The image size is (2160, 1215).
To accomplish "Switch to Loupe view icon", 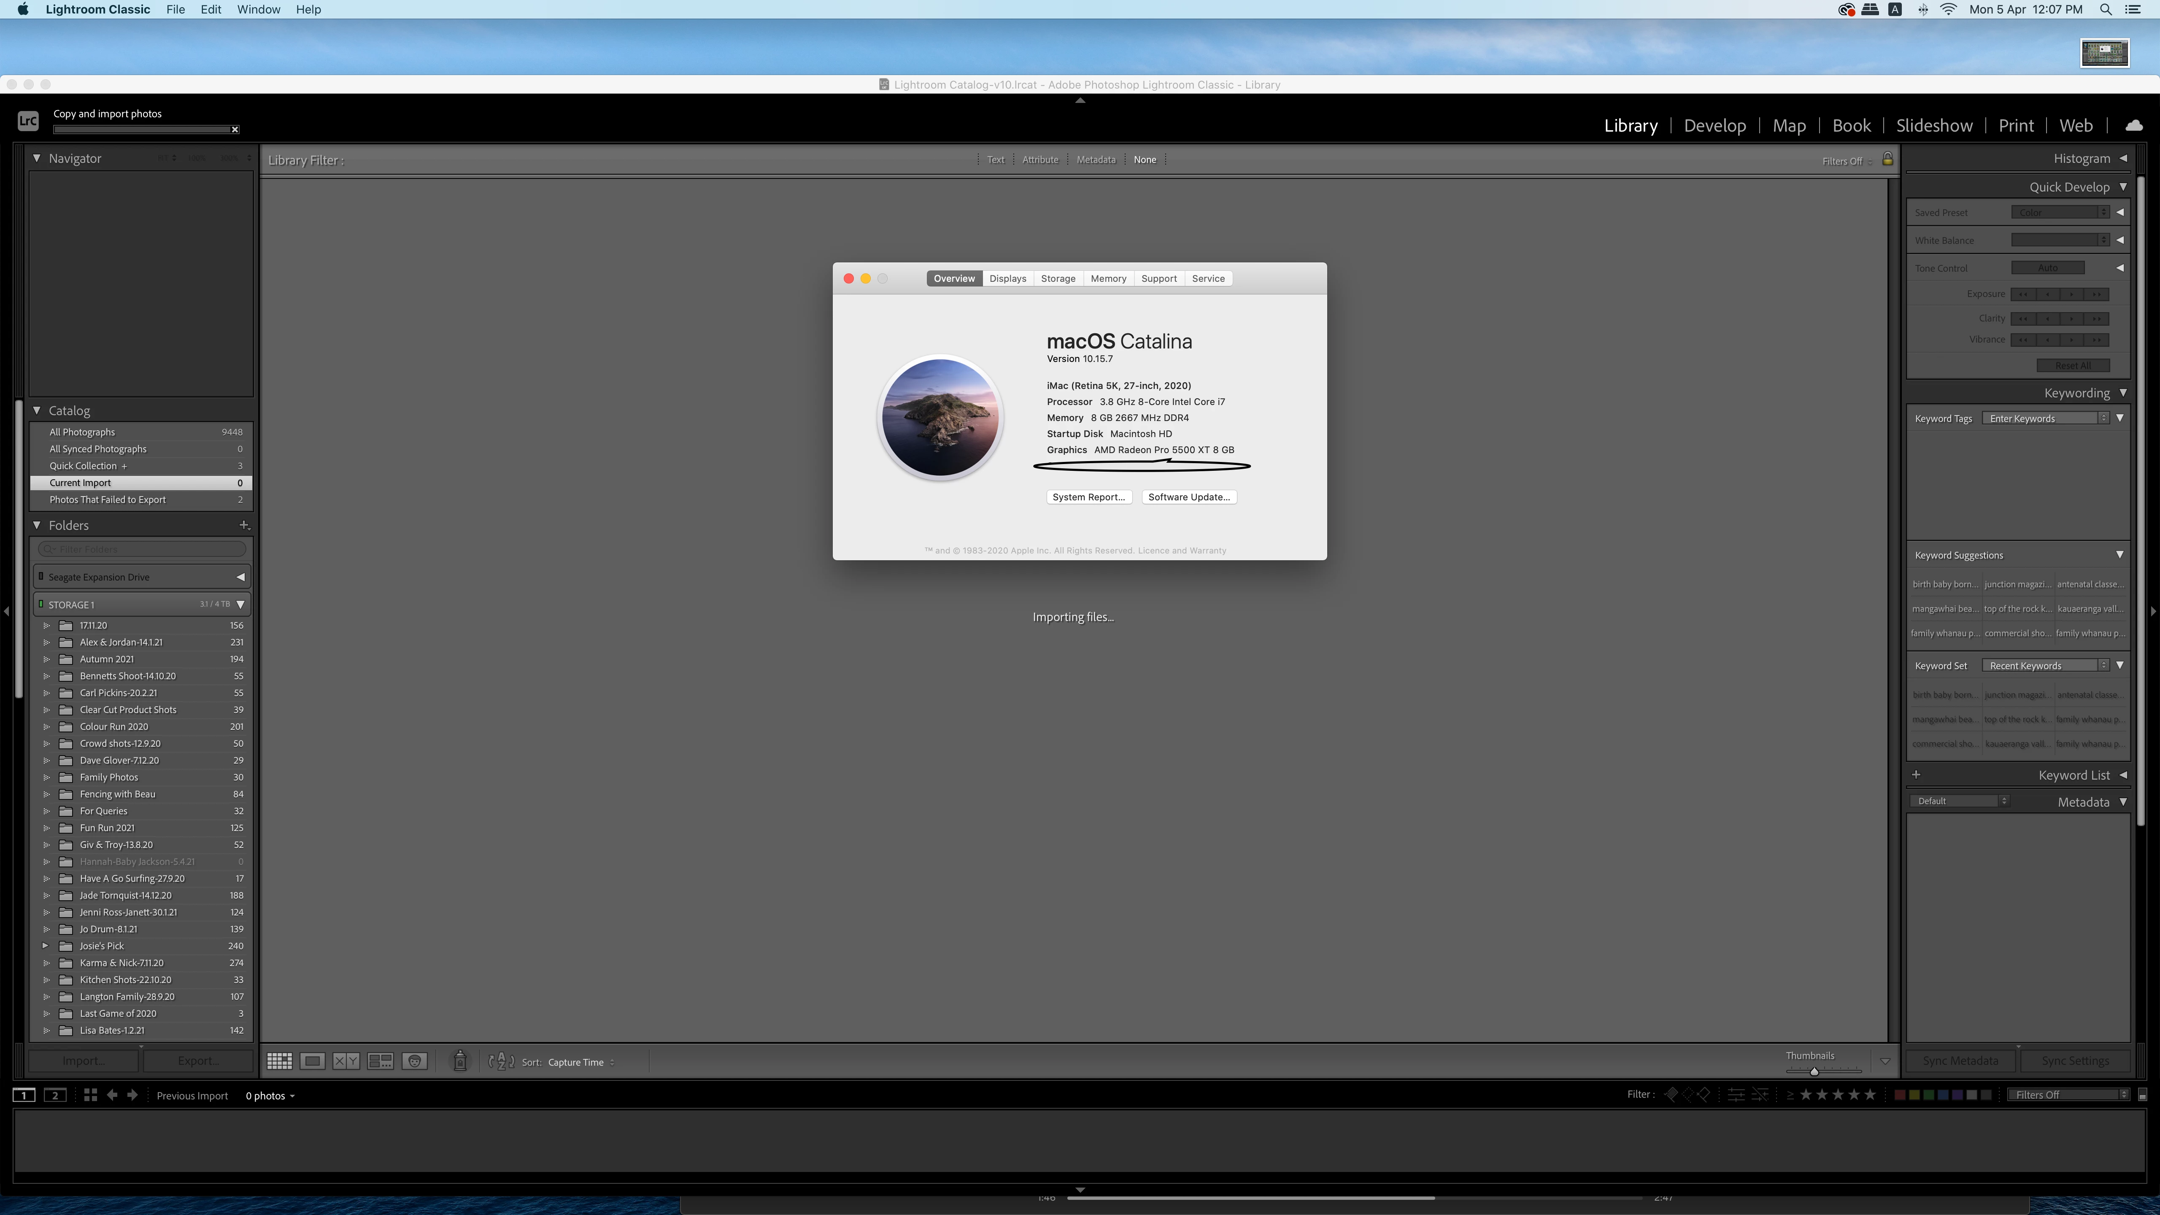I will [x=312, y=1061].
